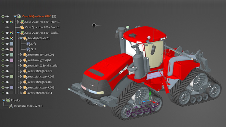Viewport: 226px width, 127px height.
Task: Hide Case Quadtrac 620 - Back:1 via eye icon
Action: click(7, 33)
